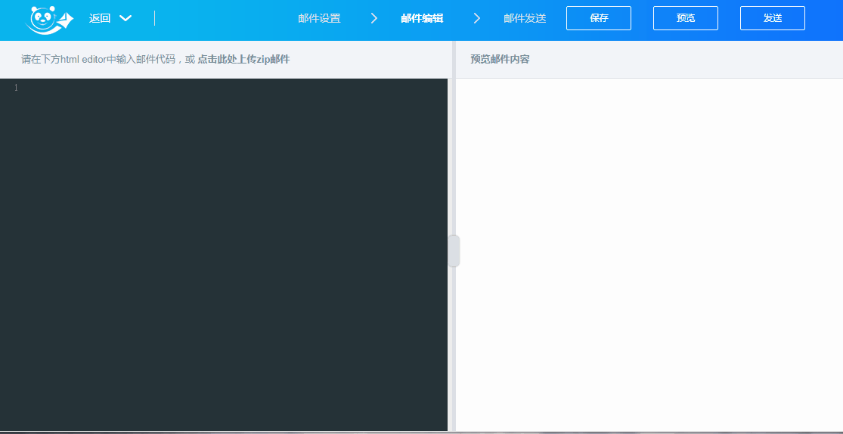Click the panda mail logo
Screen dimensions: 843x434
49,20
